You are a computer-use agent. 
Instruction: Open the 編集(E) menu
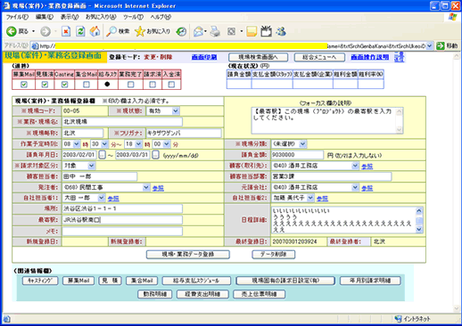(45, 17)
